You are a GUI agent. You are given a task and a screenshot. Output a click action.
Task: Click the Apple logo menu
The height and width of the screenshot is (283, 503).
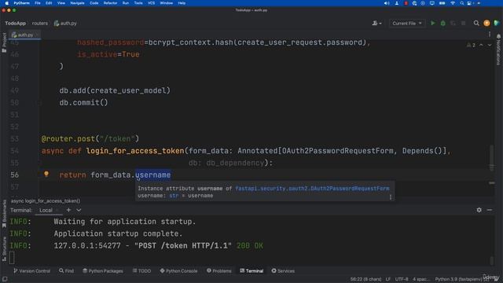click(6, 3)
